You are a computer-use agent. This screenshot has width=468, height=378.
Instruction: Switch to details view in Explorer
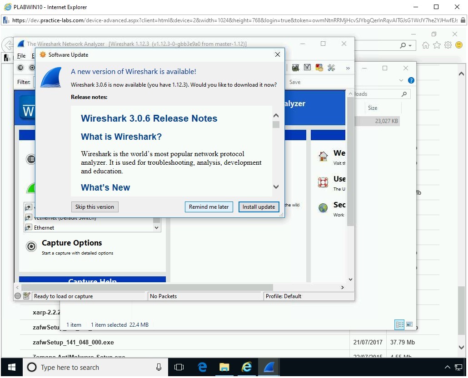399,324
